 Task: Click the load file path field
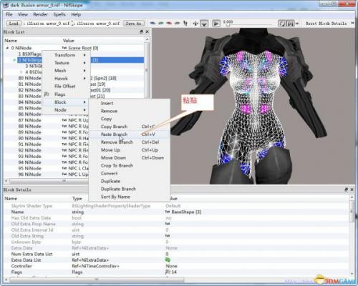tap(47, 24)
